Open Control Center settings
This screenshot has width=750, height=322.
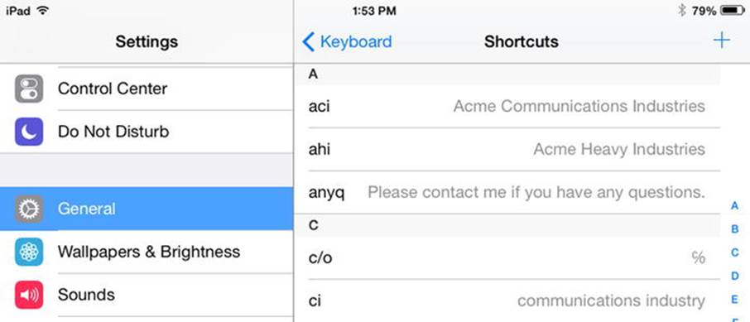click(x=147, y=89)
